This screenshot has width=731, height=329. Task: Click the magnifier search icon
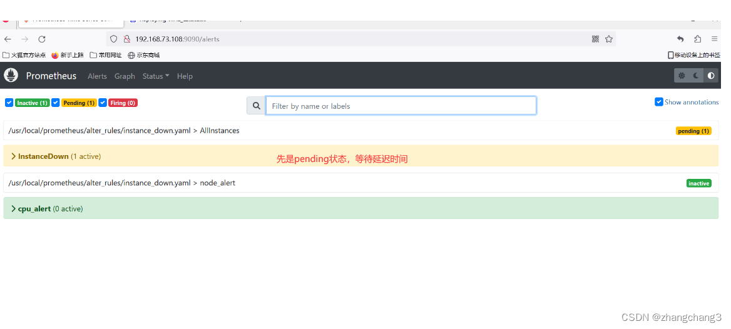[x=257, y=106]
